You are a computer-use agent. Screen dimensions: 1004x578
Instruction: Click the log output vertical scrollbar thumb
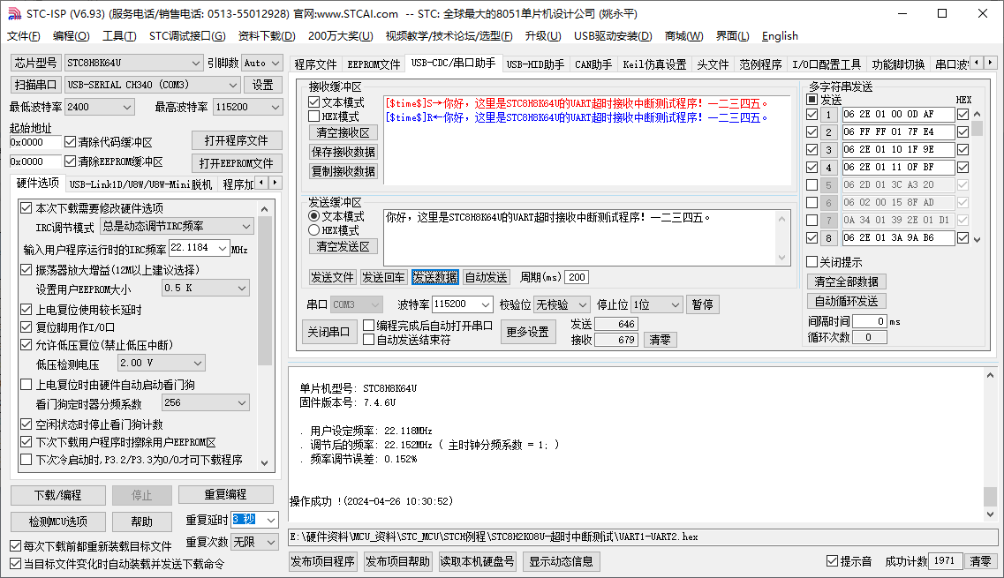tap(990, 496)
